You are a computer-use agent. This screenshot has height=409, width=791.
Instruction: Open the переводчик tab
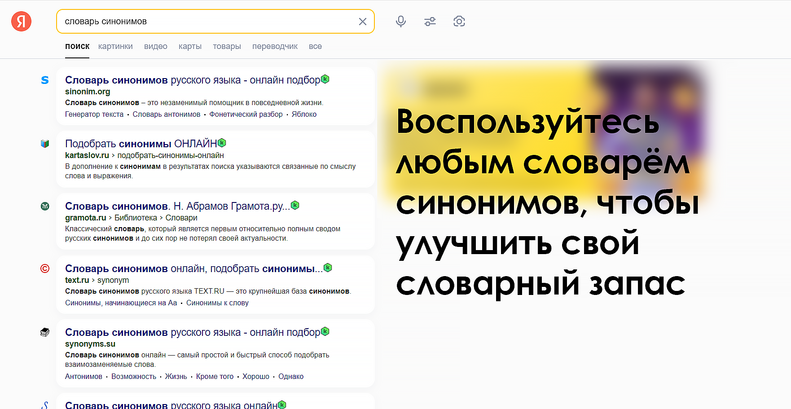click(x=275, y=46)
